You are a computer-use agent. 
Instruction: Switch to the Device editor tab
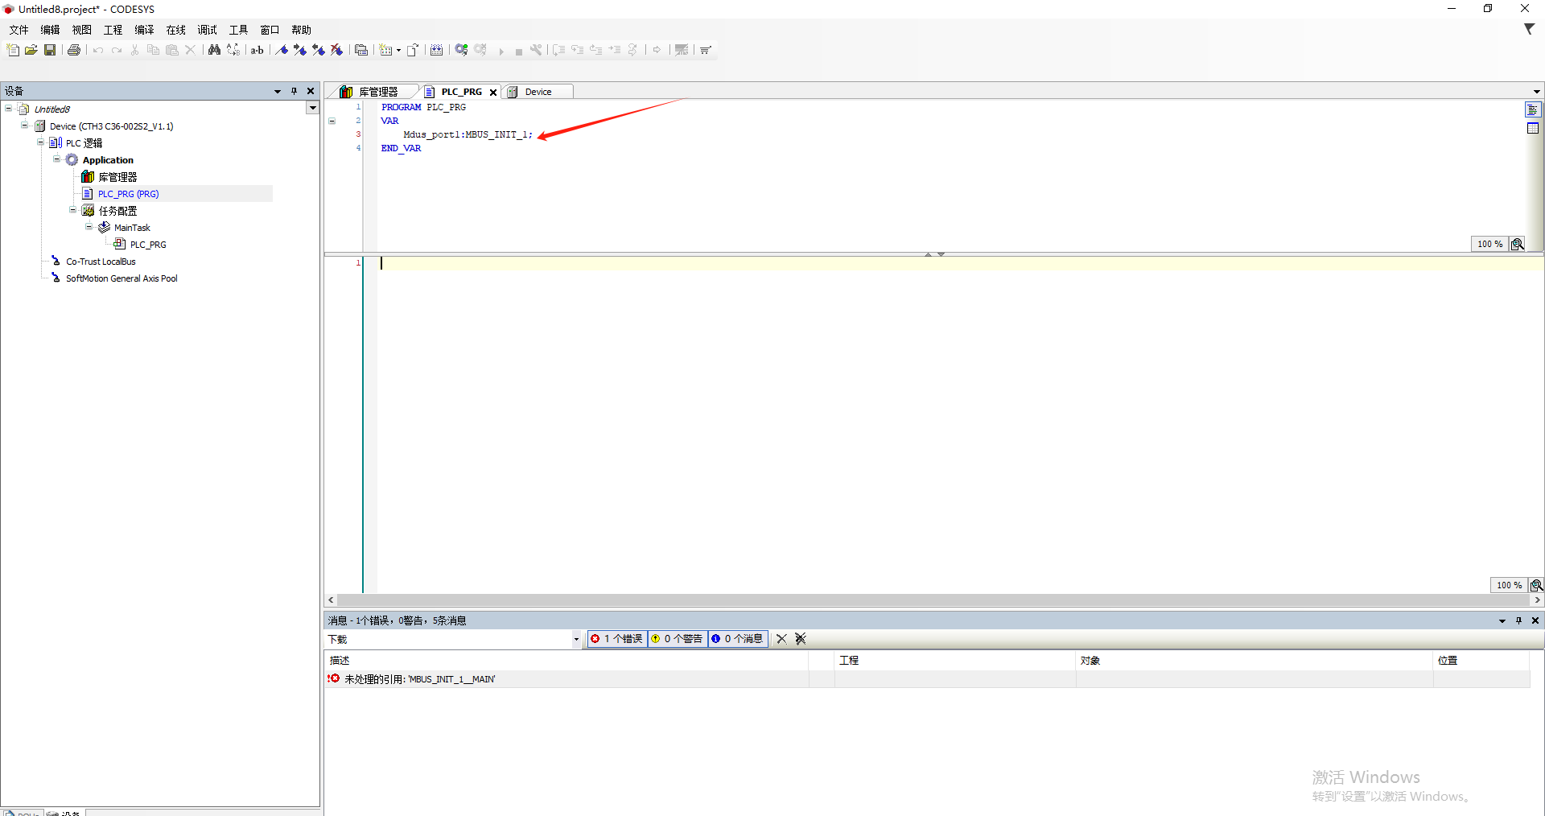click(538, 92)
